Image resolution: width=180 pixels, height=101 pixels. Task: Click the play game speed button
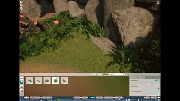[156, 100]
